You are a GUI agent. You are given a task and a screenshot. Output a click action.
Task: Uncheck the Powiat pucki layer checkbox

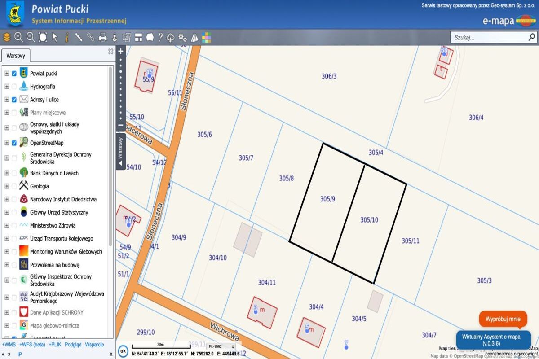click(14, 74)
